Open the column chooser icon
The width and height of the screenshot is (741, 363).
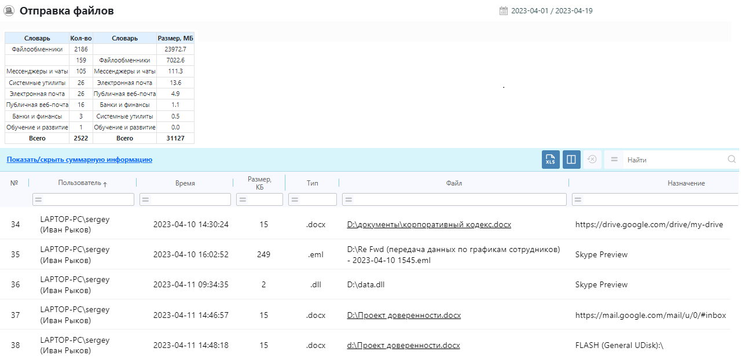click(571, 160)
